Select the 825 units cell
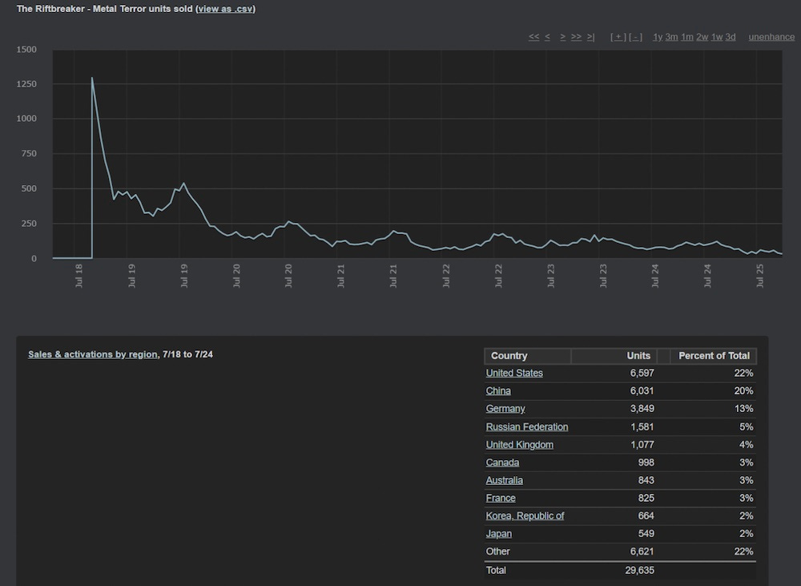The height and width of the screenshot is (586, 801). 646,498
